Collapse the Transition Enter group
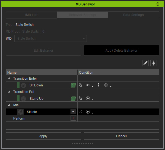The image size is (165, 150). click(x=9, y=78)
